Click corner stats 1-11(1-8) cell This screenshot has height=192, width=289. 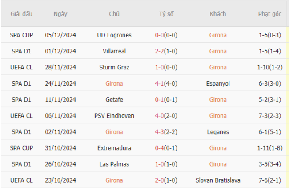click(269, 148)
